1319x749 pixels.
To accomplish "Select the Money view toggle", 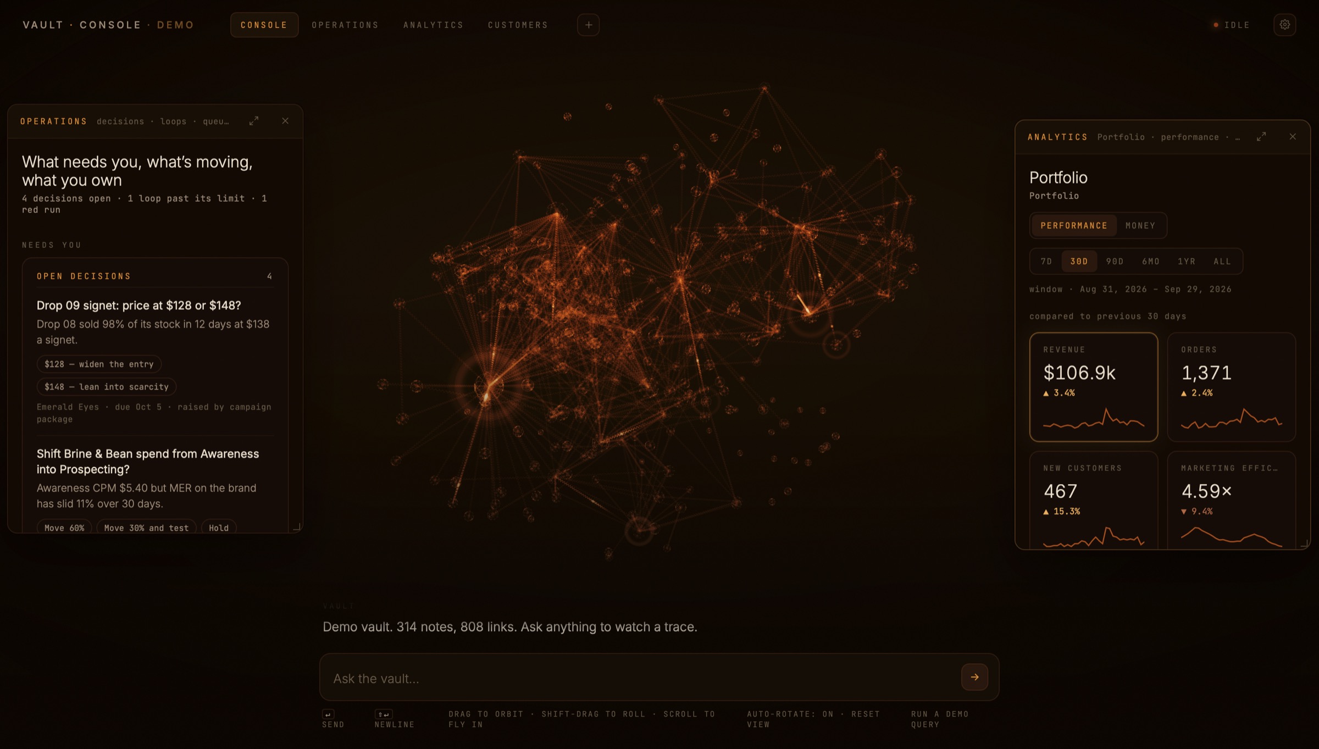I will pos(1140,225).
